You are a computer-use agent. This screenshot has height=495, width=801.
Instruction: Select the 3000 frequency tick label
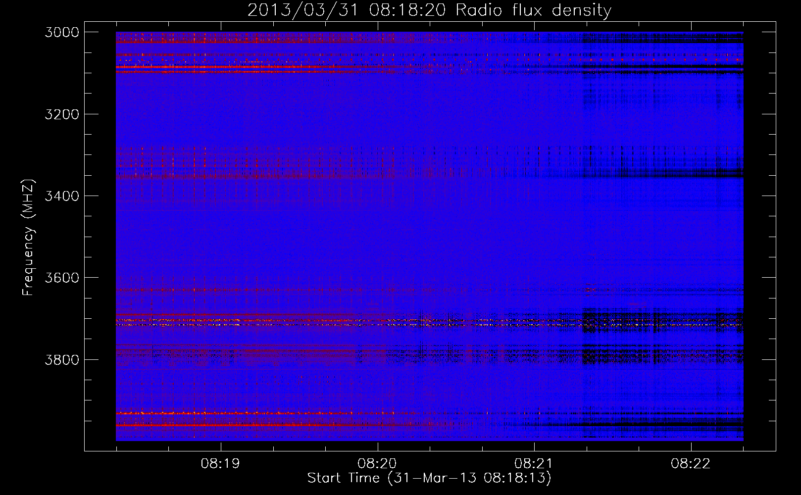pos(62,32)
